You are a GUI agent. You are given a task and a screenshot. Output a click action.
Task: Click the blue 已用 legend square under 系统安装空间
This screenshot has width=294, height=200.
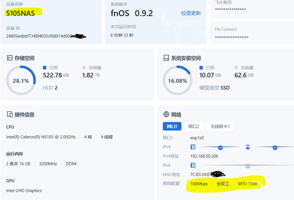point(201,68)
